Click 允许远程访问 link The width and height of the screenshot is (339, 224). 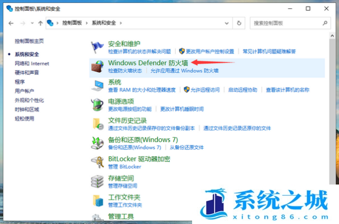(205, 90)
